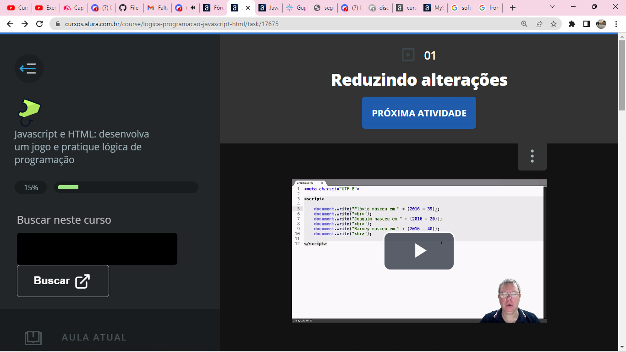Go back in the browser
The width and height of the screenshot is (626, 352).
click(x=10, y=24)
